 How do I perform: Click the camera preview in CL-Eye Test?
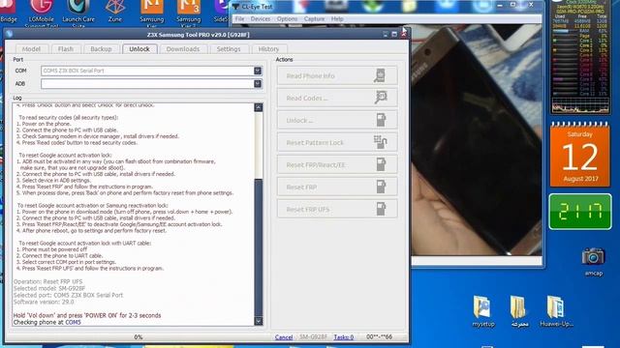[x=477, y=140]
